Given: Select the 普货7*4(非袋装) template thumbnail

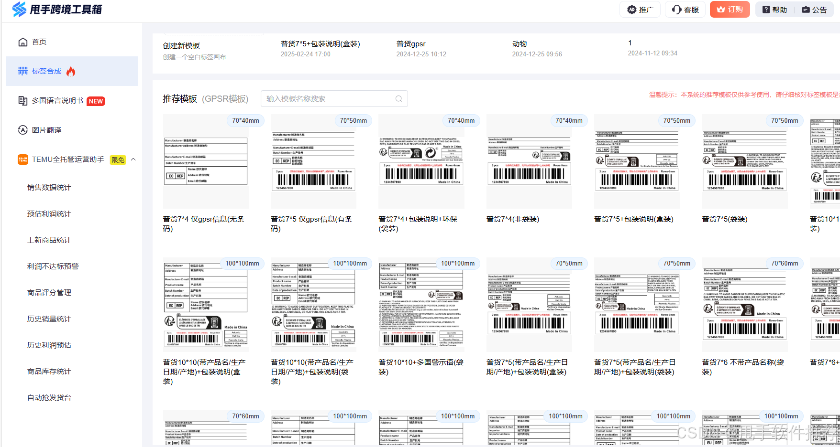Looking at the screenshot, I should 529,161.
